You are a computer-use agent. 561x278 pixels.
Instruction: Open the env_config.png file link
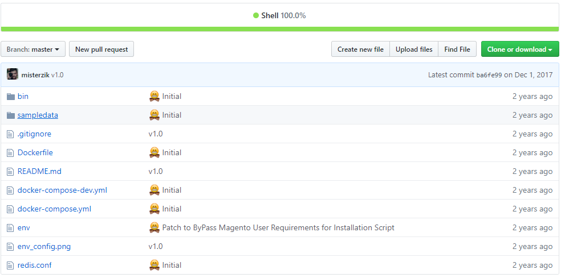44,247
